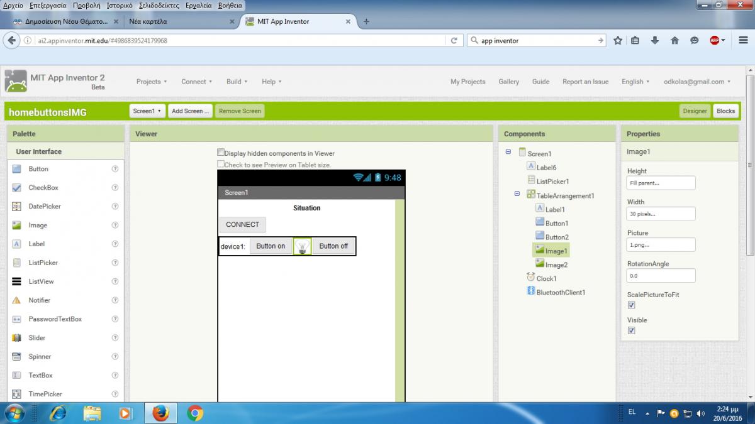Select the TimePicker palette icon
This screenshot has height=424, width=755.
(x=17, y=394)
